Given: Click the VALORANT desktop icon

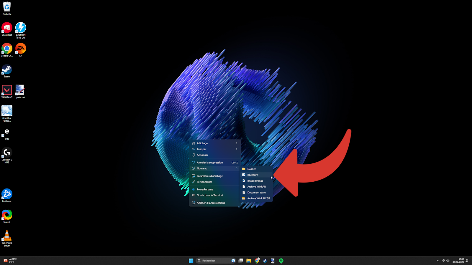Looking at the screenshot, I should coord(7,90).
